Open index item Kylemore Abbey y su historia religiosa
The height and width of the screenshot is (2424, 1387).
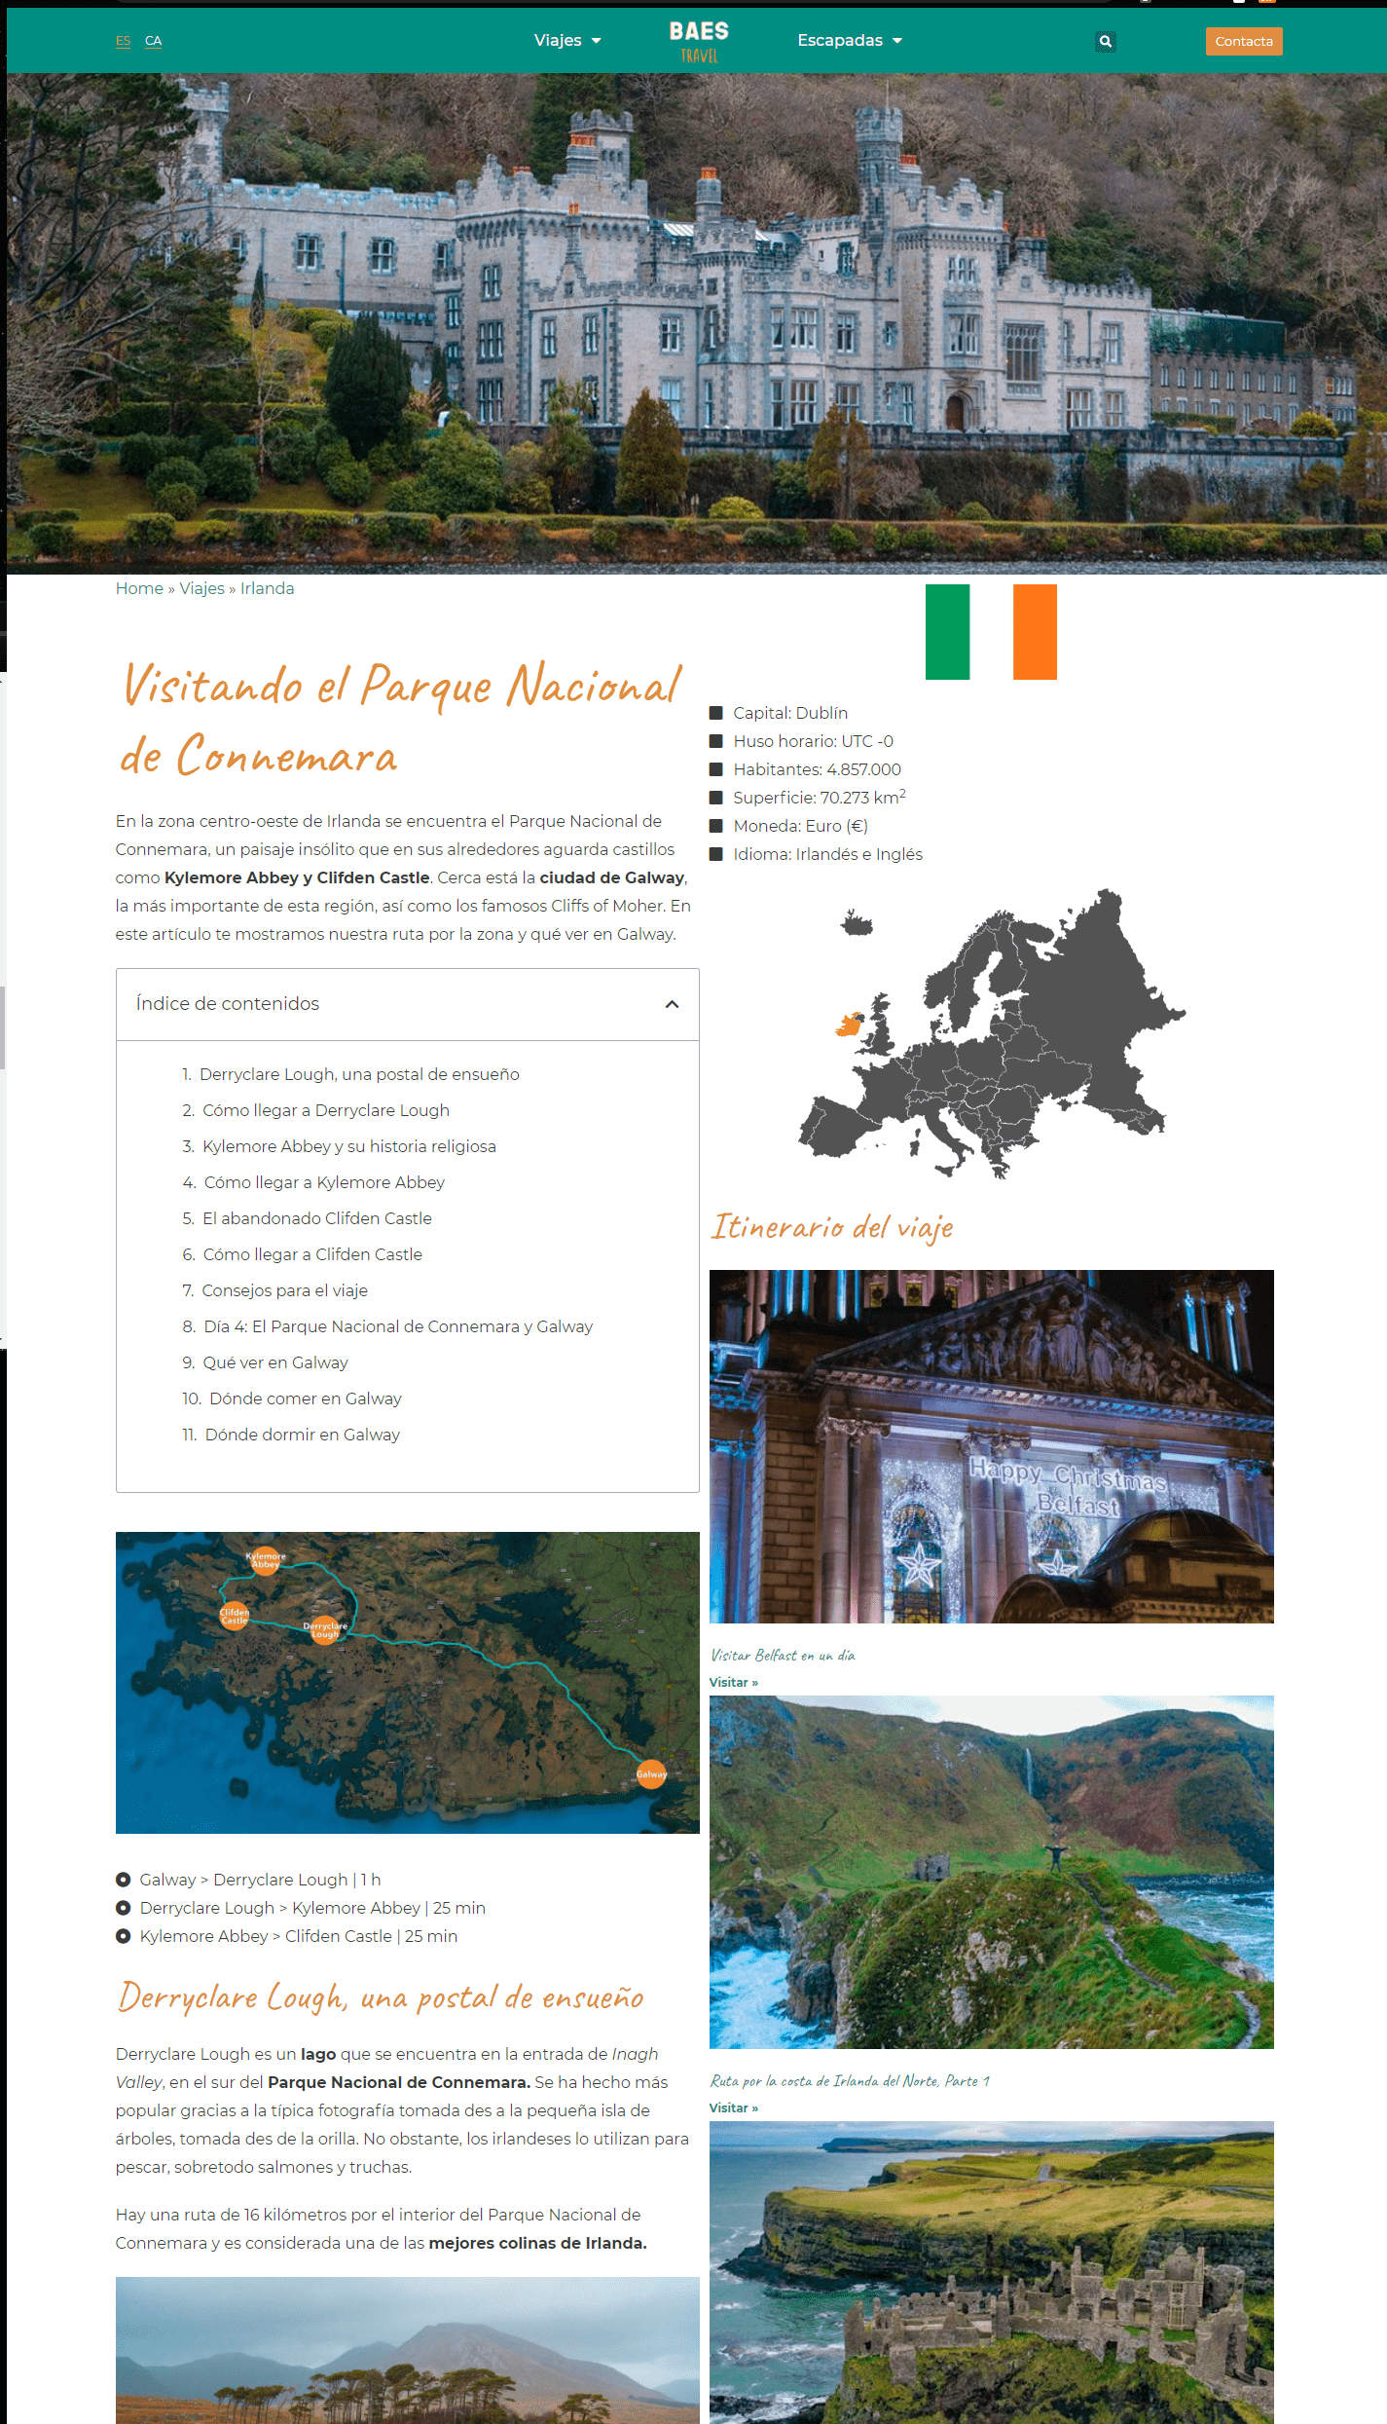349,1146
